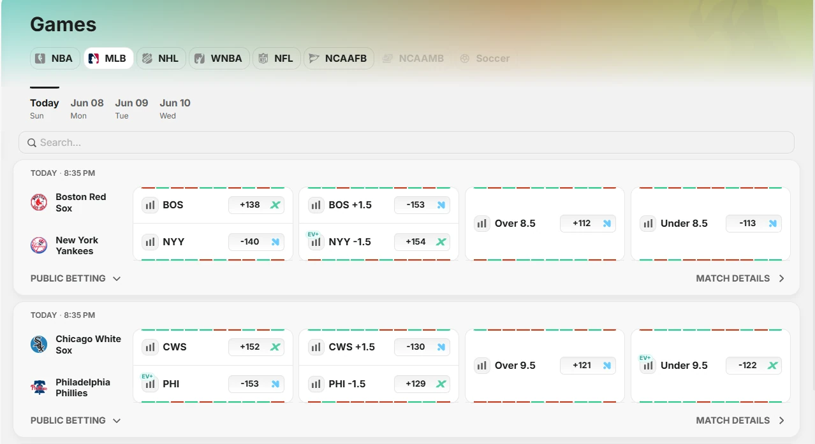Viewport: 815px width, 444px height.
Task: Switch to the NFL league tab
Action: [277, 59]
